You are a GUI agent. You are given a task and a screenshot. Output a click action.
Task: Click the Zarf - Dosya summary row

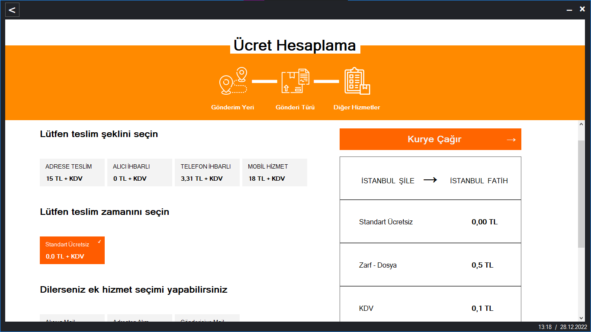tap(430, 265)
